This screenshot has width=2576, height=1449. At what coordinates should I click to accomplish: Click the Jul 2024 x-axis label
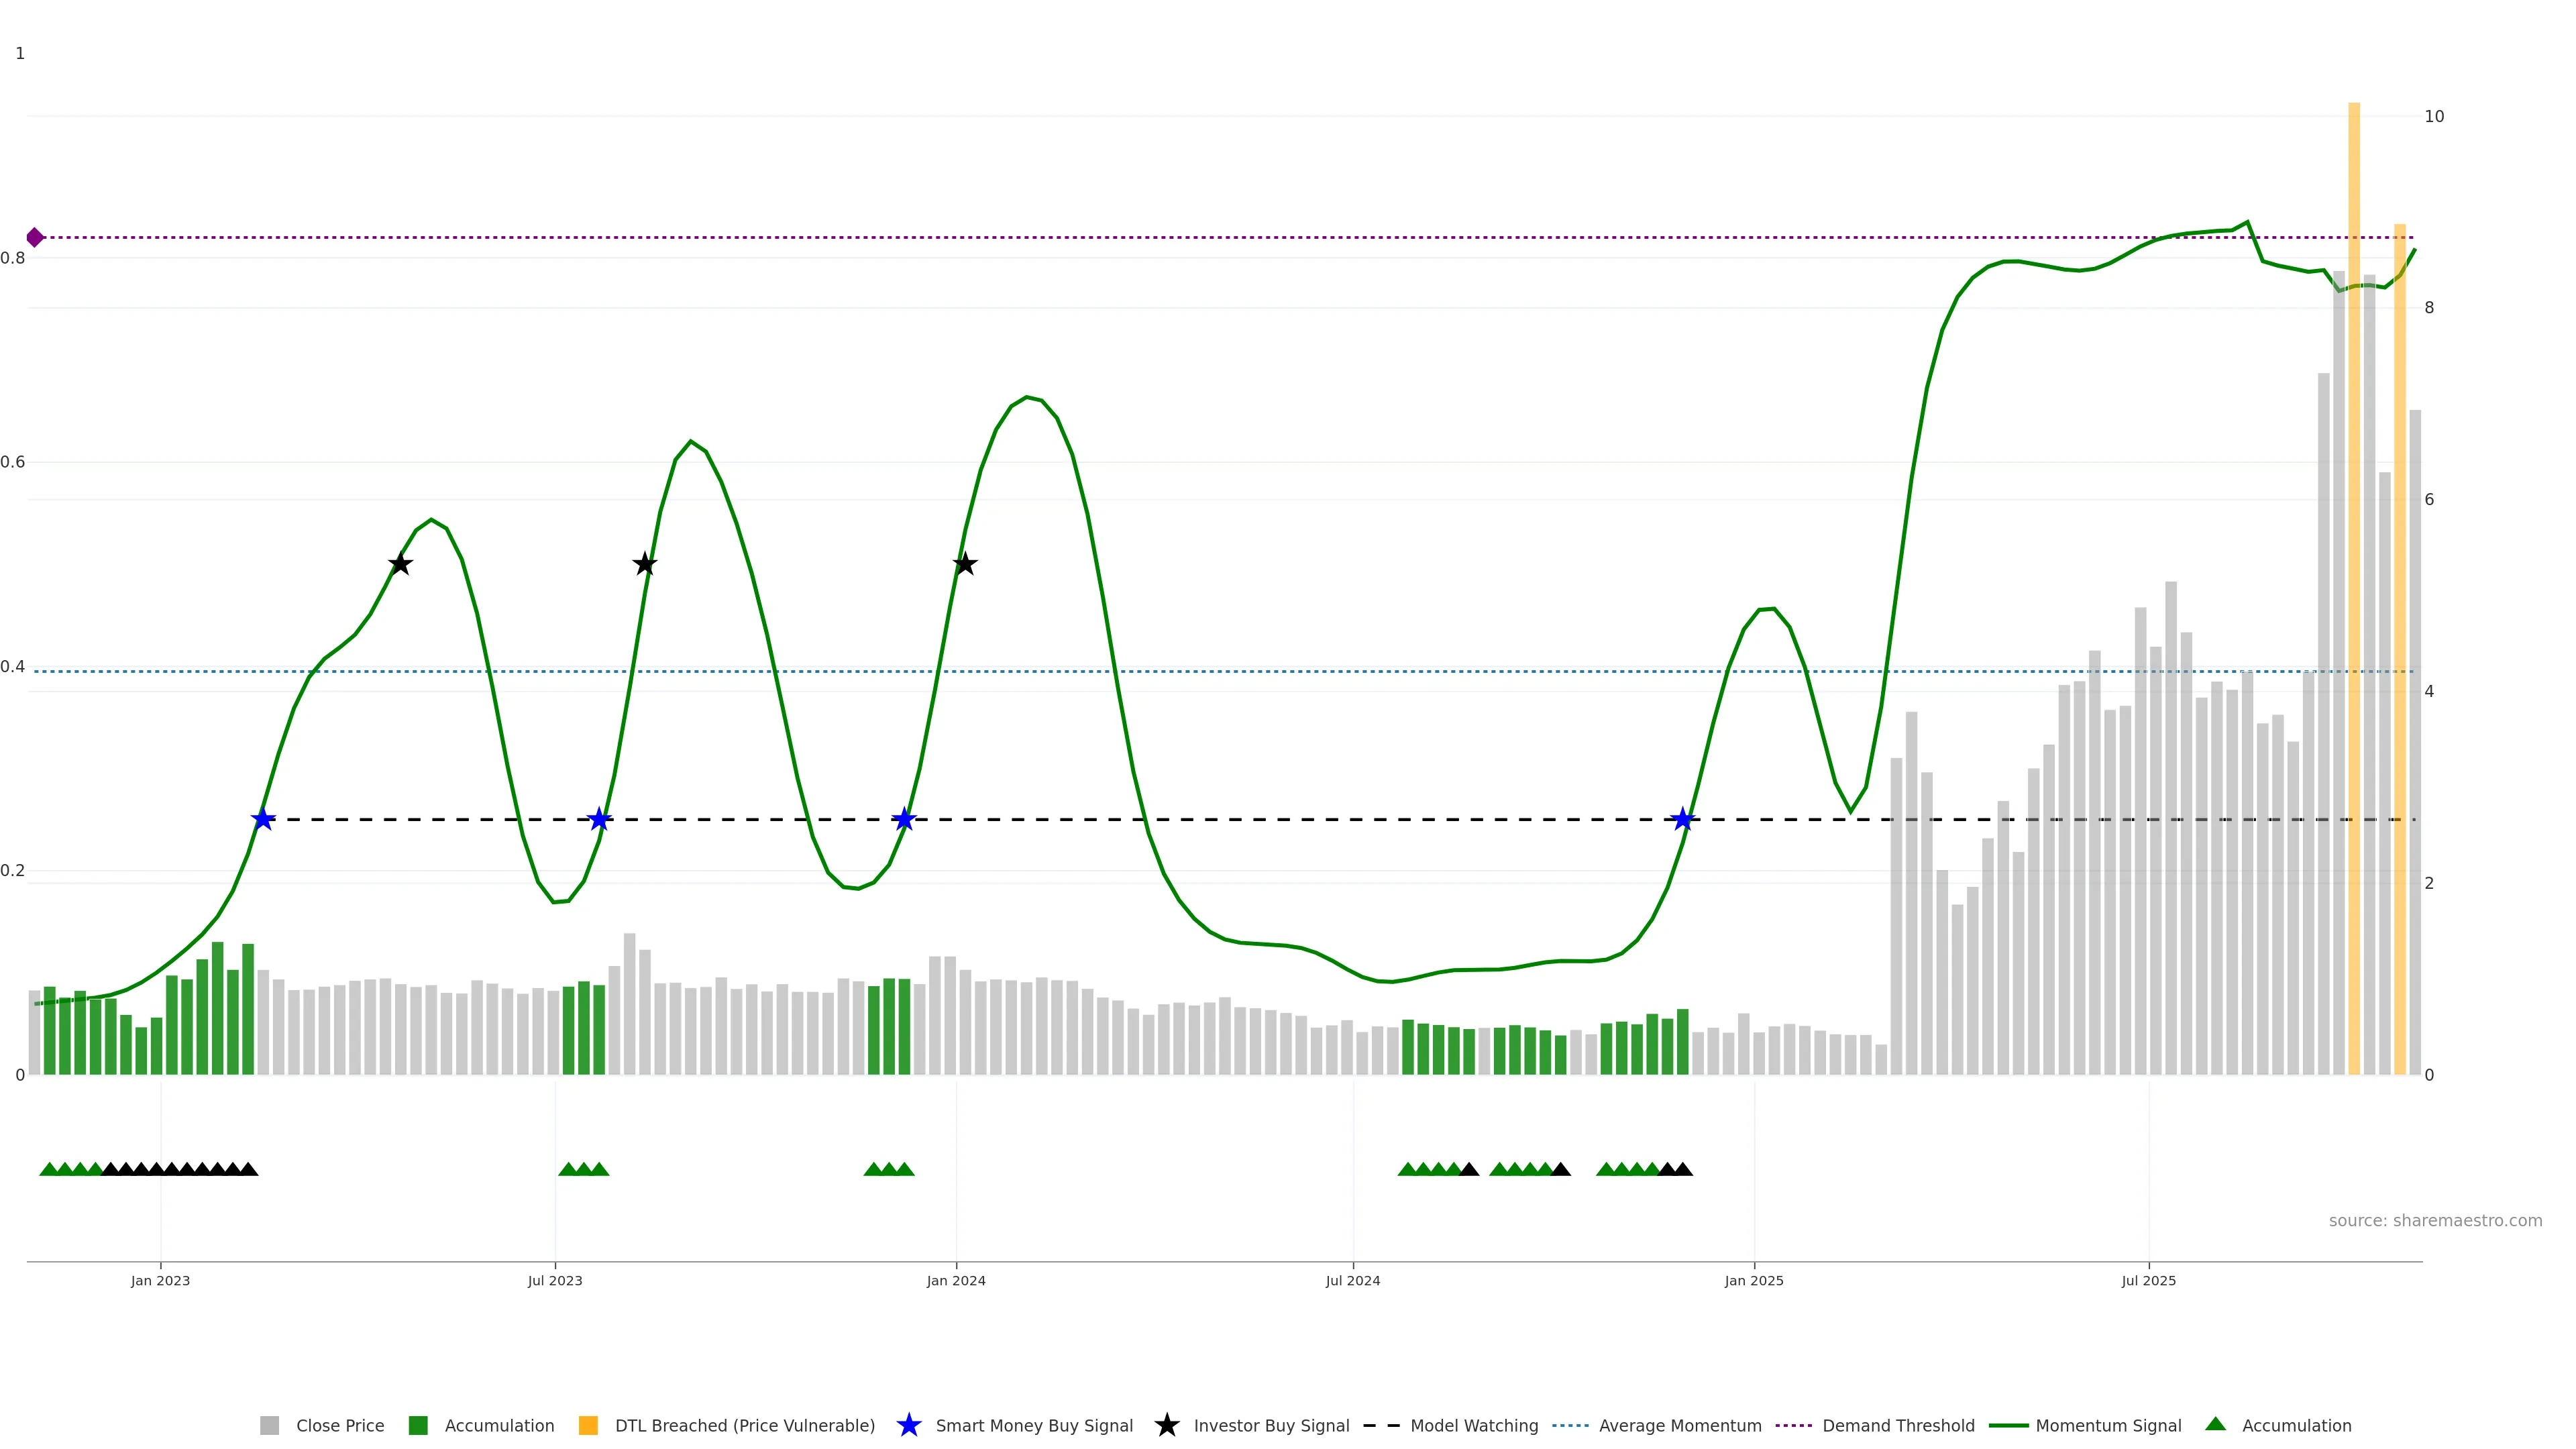point(1352,1280)
